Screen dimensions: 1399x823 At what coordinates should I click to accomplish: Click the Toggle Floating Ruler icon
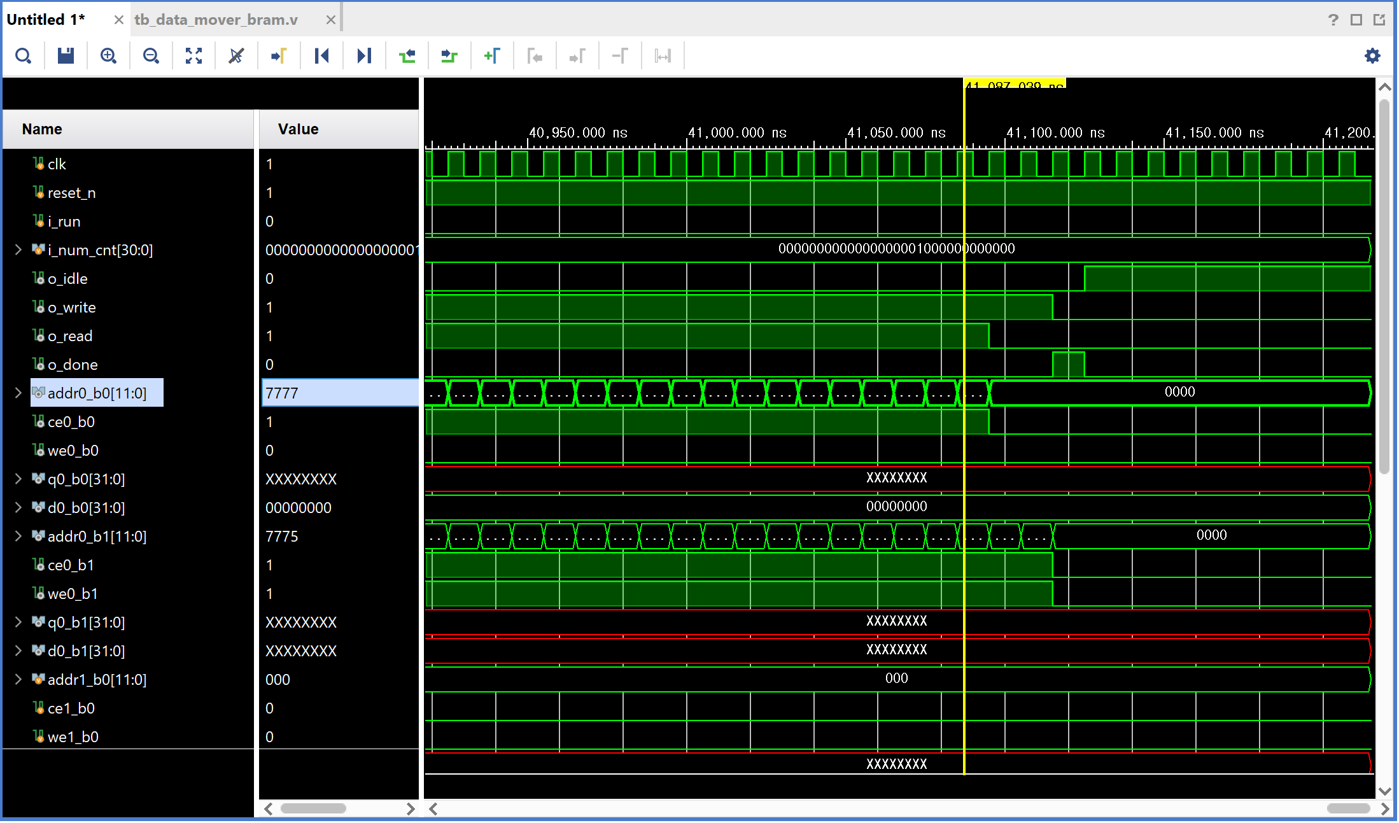click(663, 56)
